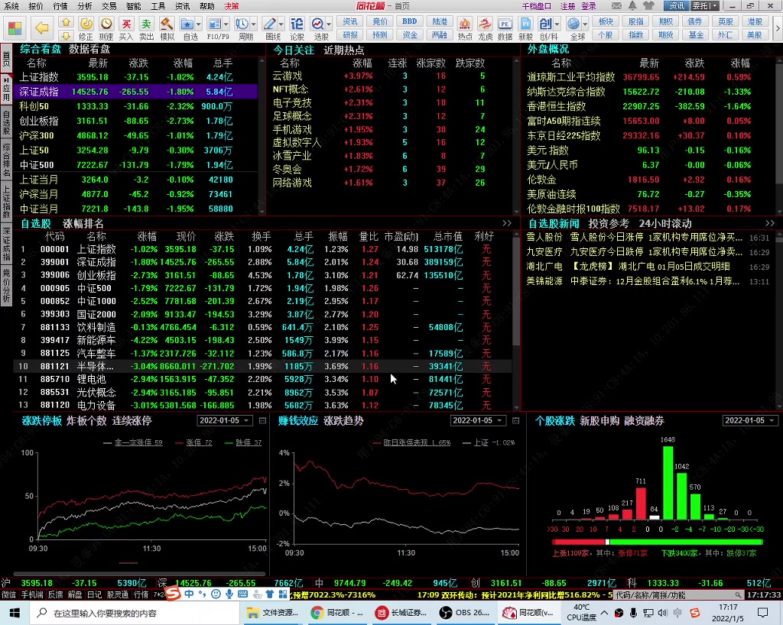Switch to 数据看盘 tab
Screen dimensions: 783x625
(x=89, y=50)
